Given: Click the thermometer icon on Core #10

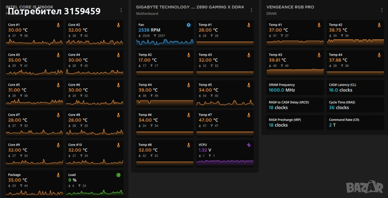Looking at the screenshot, I should (x=118, y=145).
